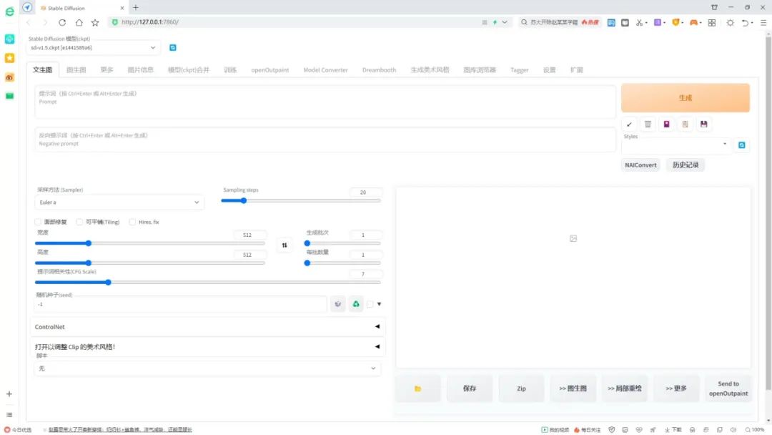Refresh the checkpoint model list
772x435 pixels.
tap(173, 48)
